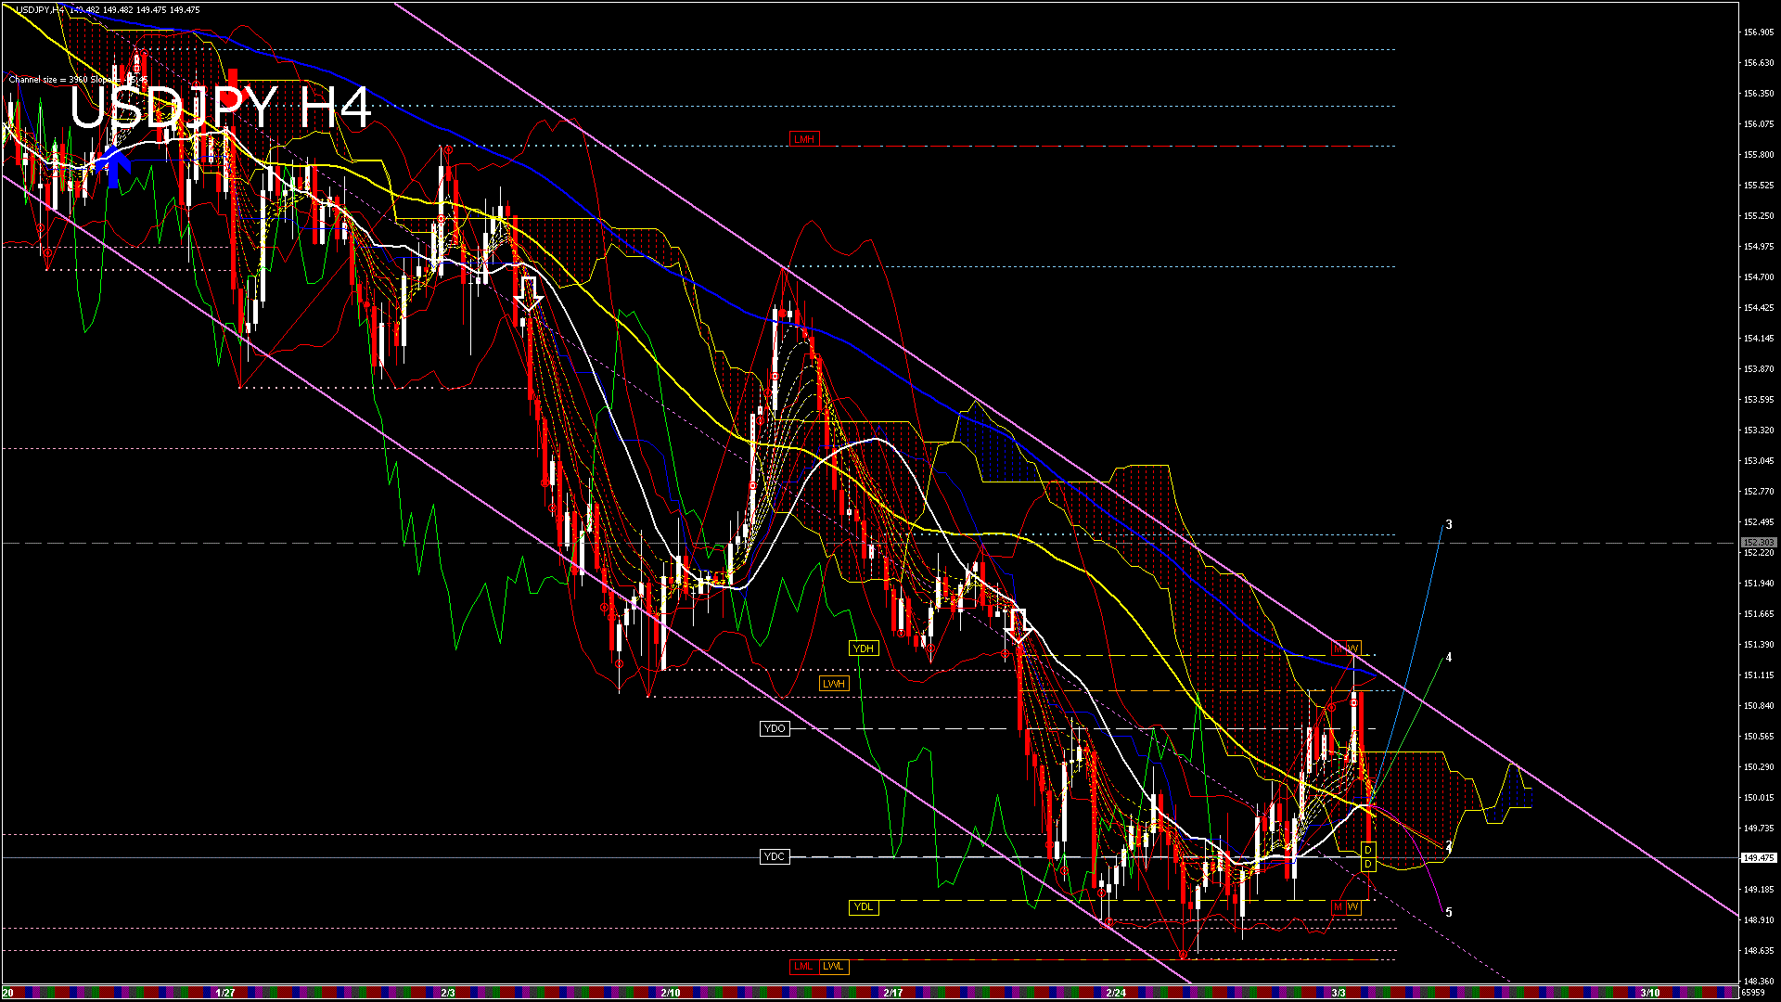Select the white down arrow near 2/3
This screenshot has height=1002, width=1781.
coord(528,292)
